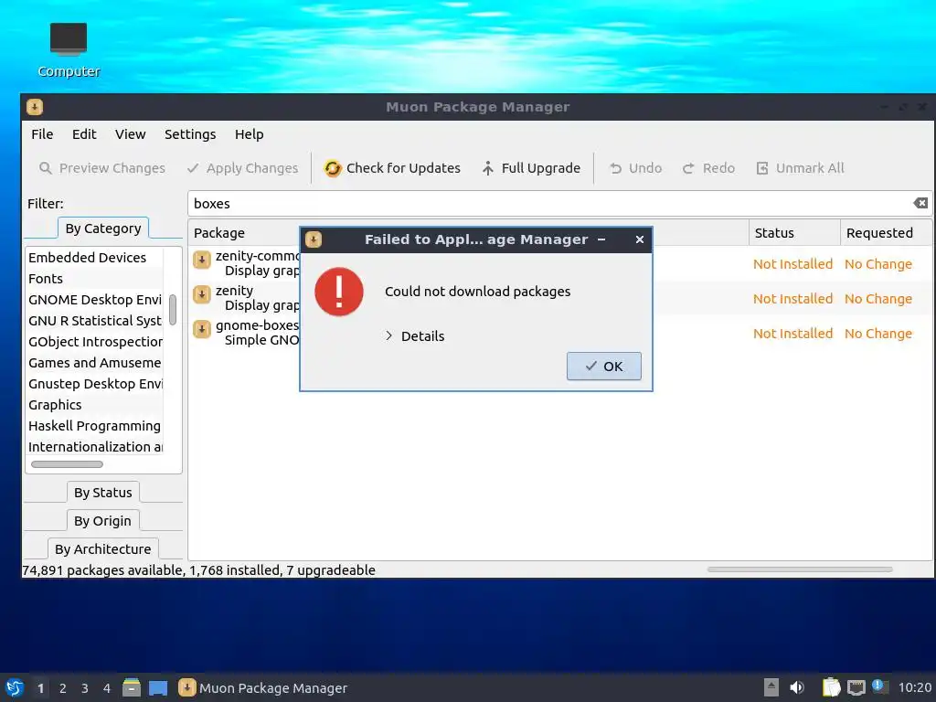Open the View menu
Viewport: 936px width, 702px height.
[130, 134]
